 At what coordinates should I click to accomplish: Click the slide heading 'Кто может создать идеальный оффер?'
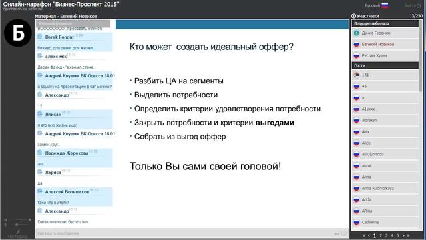[x=212, y=47]
